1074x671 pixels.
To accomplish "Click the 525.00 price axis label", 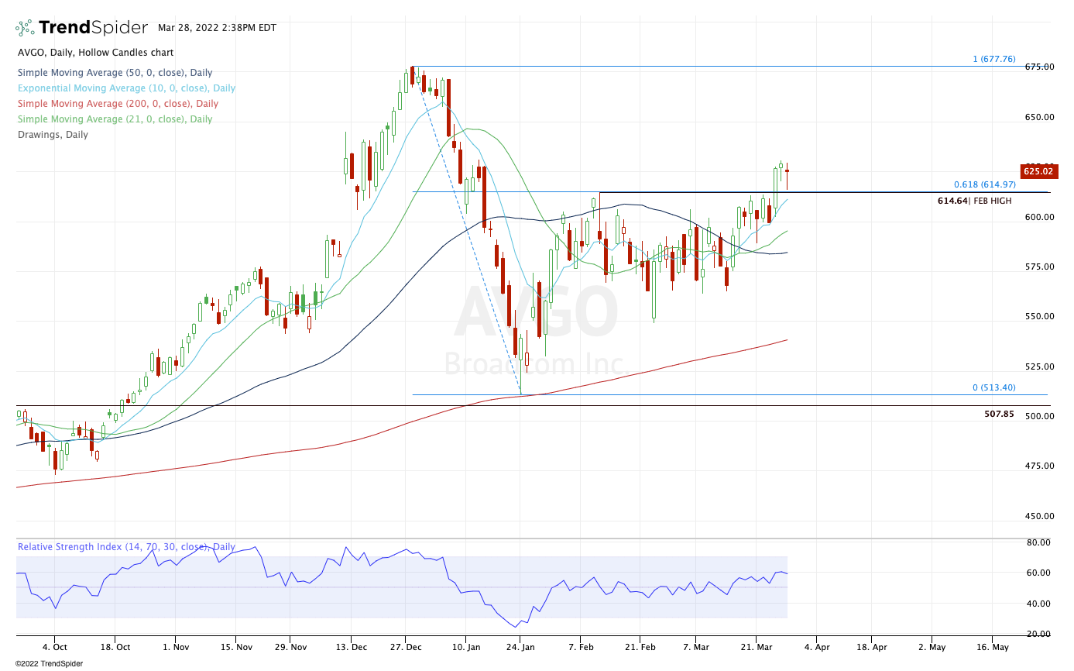I will [1038, 366].
